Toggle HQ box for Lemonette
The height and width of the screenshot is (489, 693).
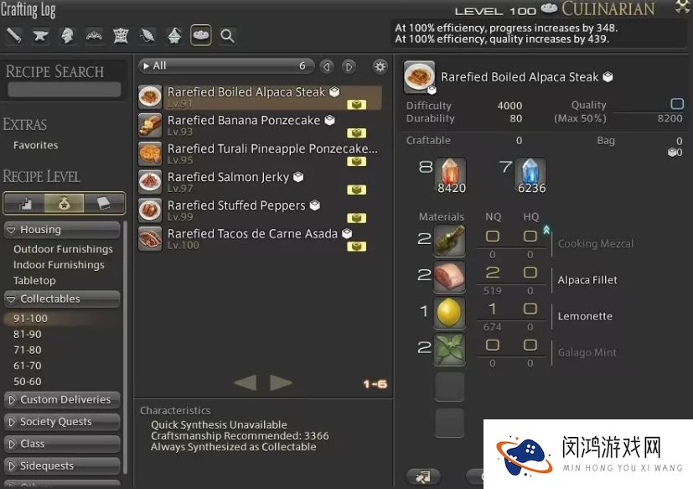(x=530, y=309)
